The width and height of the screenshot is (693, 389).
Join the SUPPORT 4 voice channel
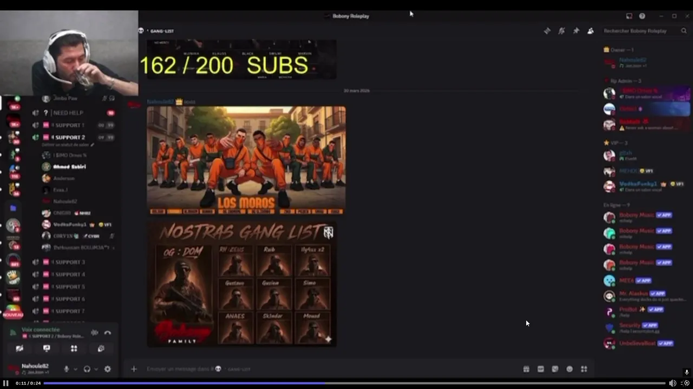pos(70,274)
